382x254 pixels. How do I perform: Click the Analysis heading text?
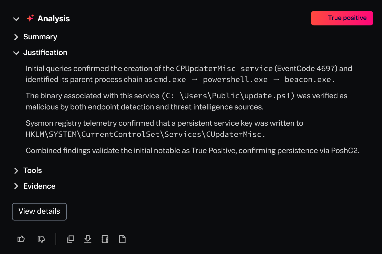point(53,19)
